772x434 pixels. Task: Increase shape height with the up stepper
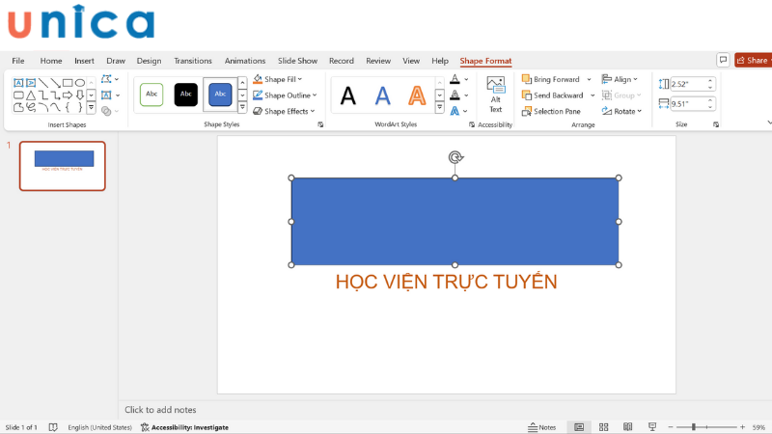pos(710,81)
